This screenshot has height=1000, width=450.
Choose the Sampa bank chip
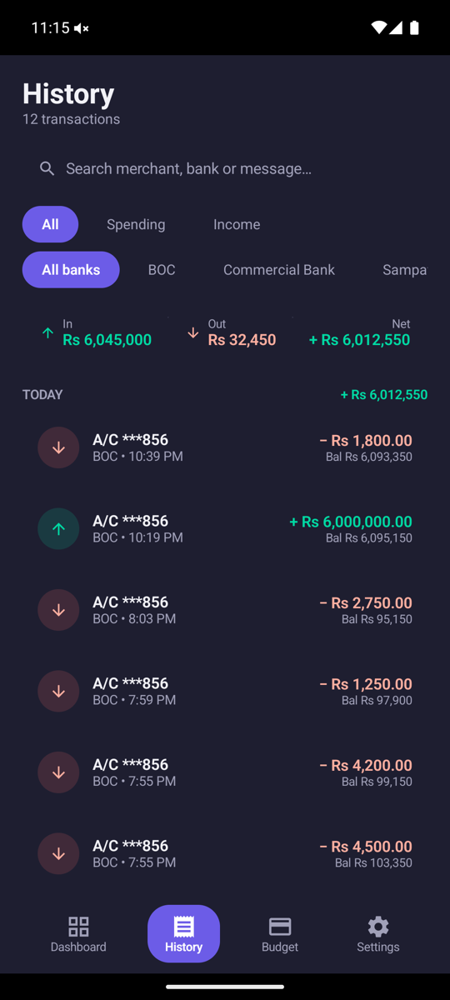pos(405,269)
